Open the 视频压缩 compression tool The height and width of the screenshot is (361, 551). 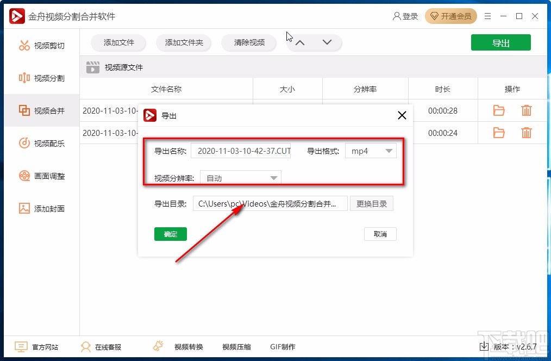236,346
